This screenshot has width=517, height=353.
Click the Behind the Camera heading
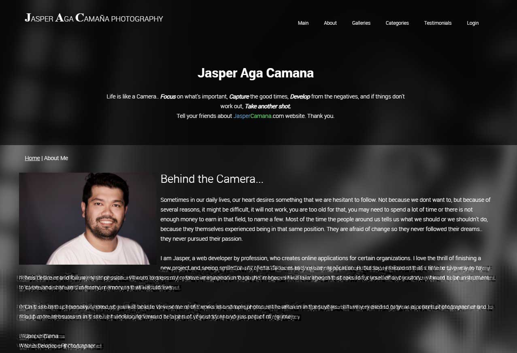point(212,179)
